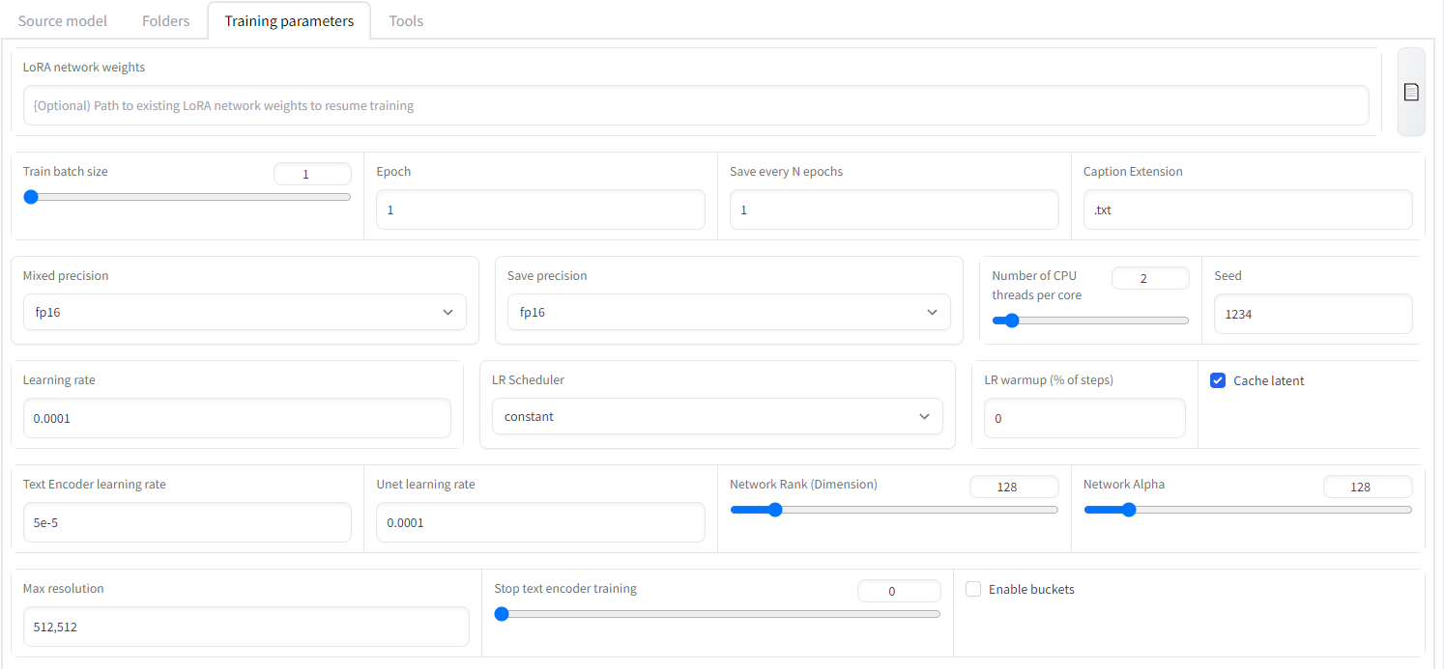The height and width of the screenshot is (669, 1444).
Task: Open the Save precision dropdown
Action: (728, 312)
